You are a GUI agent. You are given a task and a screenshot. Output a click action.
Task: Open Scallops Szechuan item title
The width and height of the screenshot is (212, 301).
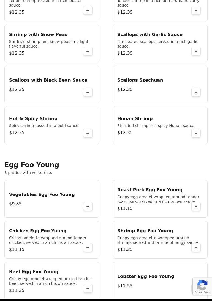coord(140,80)
